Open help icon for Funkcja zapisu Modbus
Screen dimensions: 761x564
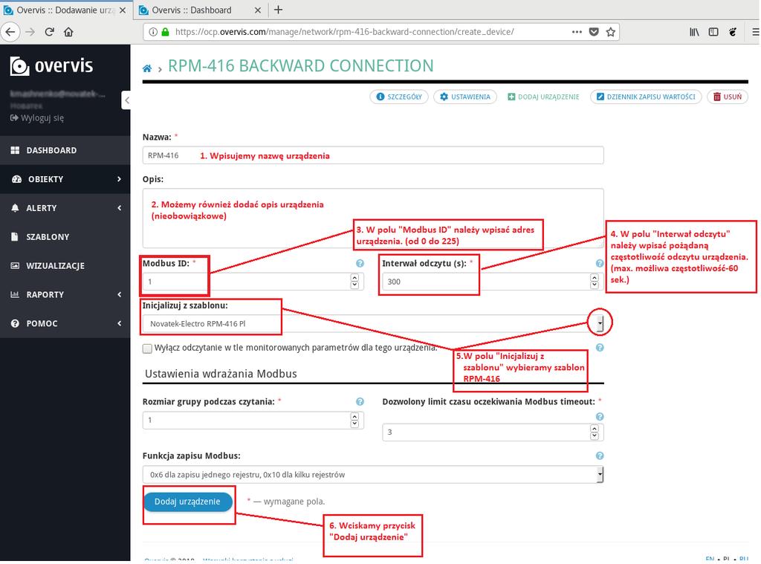coord(600,456)
